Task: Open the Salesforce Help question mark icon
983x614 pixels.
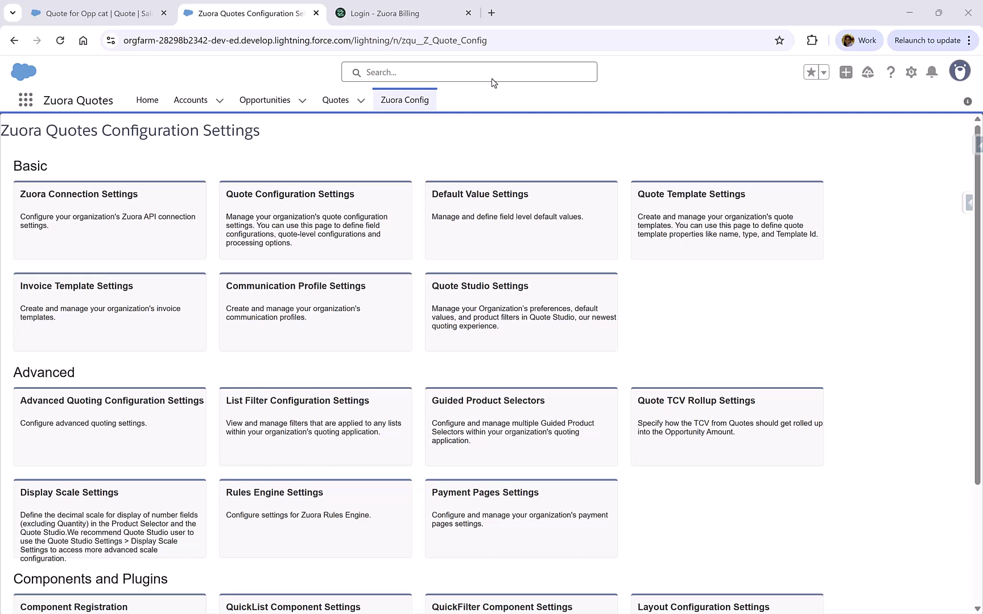Action: click(x=891, y=72)
